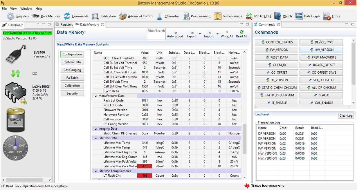Open the Help menu
The width and height of the screenshot is (357, 190).
point(39,9)
